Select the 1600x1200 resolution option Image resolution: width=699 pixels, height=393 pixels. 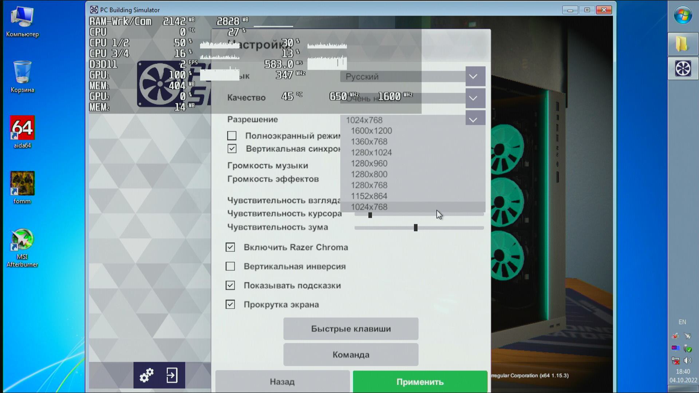(x=371, y=131)
